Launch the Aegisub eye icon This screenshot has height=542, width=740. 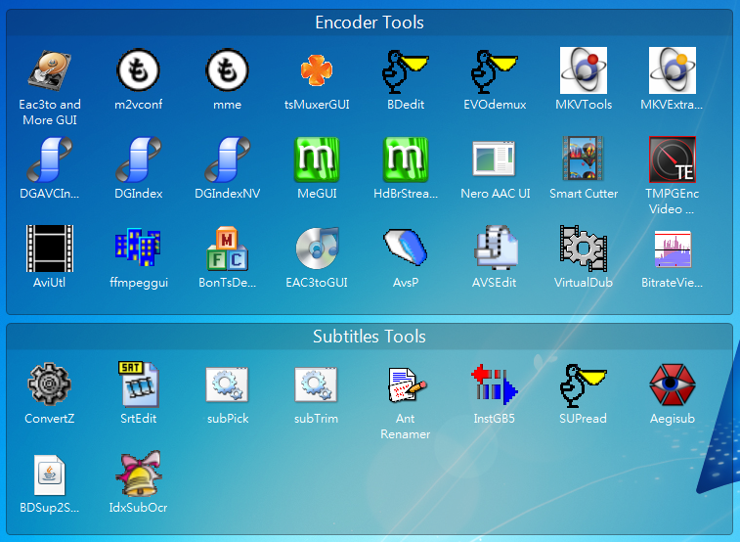click(672, 384)
